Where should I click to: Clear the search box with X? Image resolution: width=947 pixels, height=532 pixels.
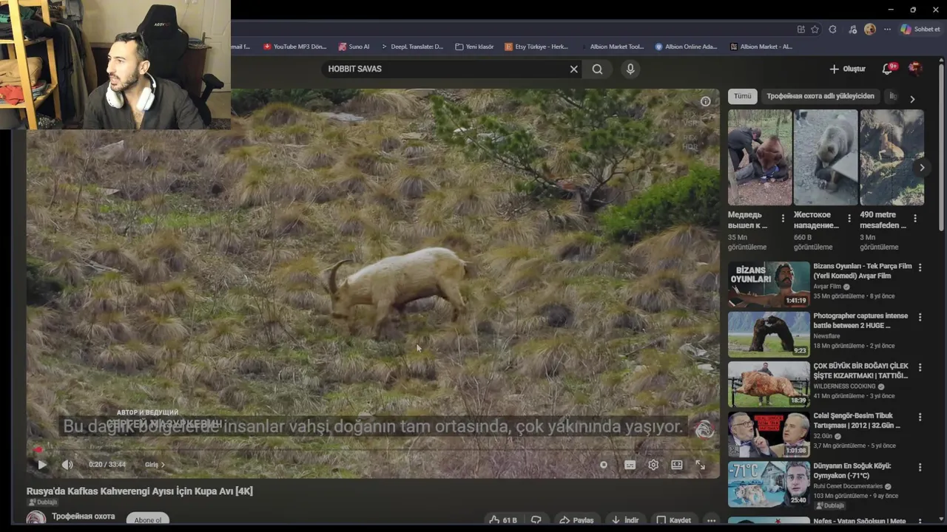coord(573,69)
